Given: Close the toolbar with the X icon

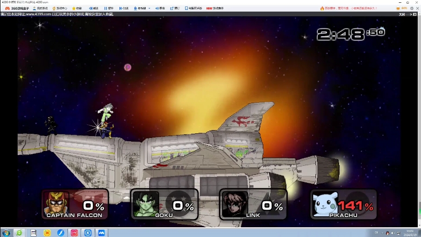Looking at the screenshot, I should (417, 8).
